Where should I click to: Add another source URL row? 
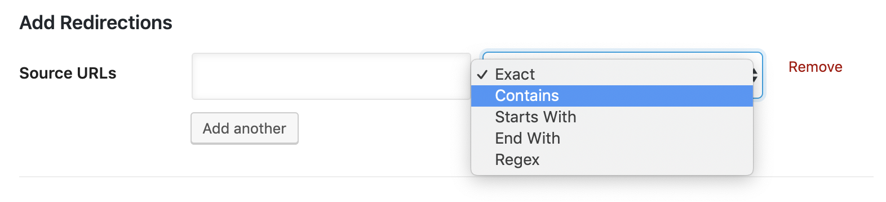245,128
